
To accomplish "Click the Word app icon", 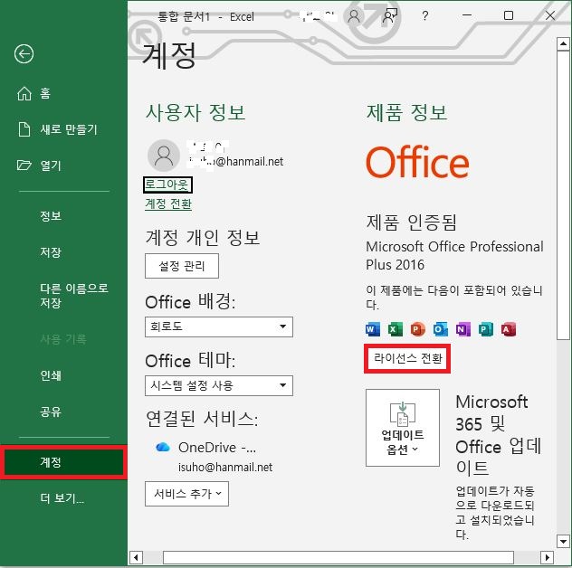I will [x=373, y=329].
